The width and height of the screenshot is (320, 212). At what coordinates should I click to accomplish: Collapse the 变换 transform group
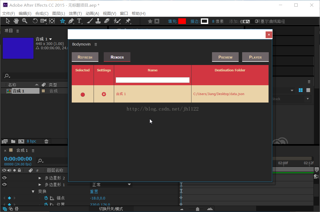tap(33, 191)
